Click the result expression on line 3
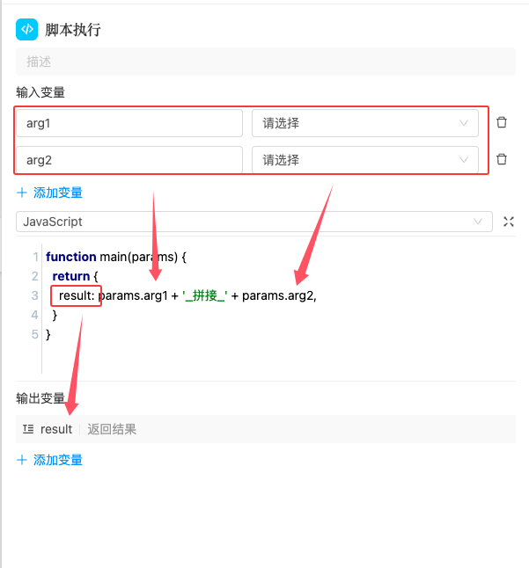The height and width of the screenshot is (568, 529). tap(187, 295)
